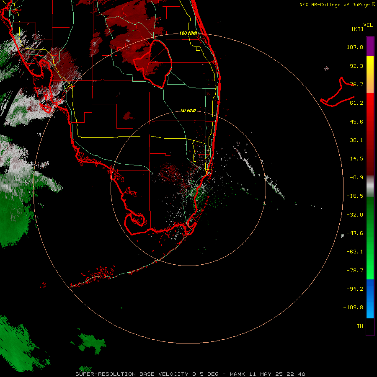
Task: Click the 92.3 velocity scale value
Action: [x=356, y=66]
